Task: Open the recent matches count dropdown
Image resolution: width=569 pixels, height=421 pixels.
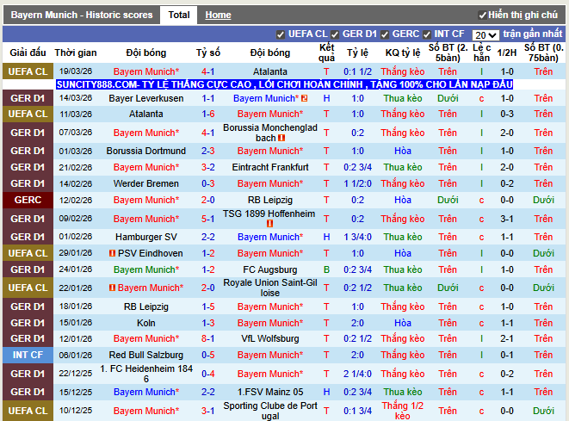Action: pos(485,35)
